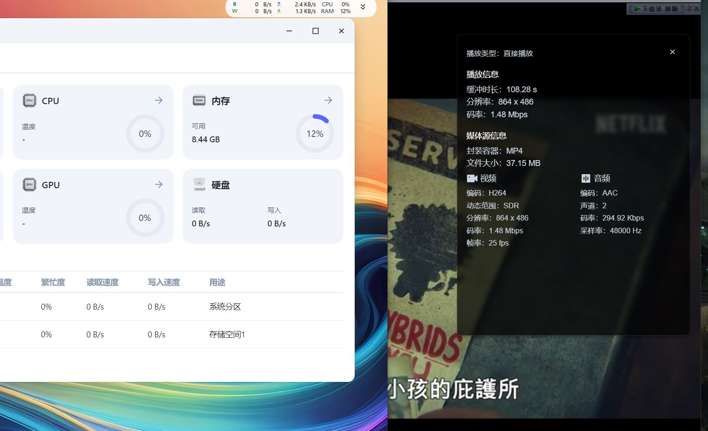The image size is (708, 431).
Task: Click the 0% busy value in the 系统分区 row
Action: [x=46, y=307]
